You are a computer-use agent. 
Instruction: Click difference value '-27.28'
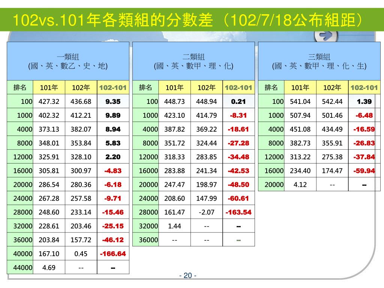pyautogui.click(x=238, y=143)
